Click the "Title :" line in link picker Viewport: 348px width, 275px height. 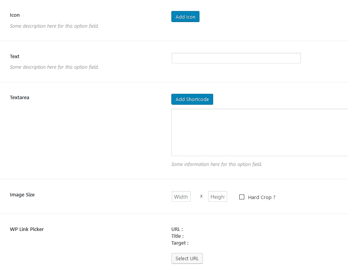coord(177,236)
